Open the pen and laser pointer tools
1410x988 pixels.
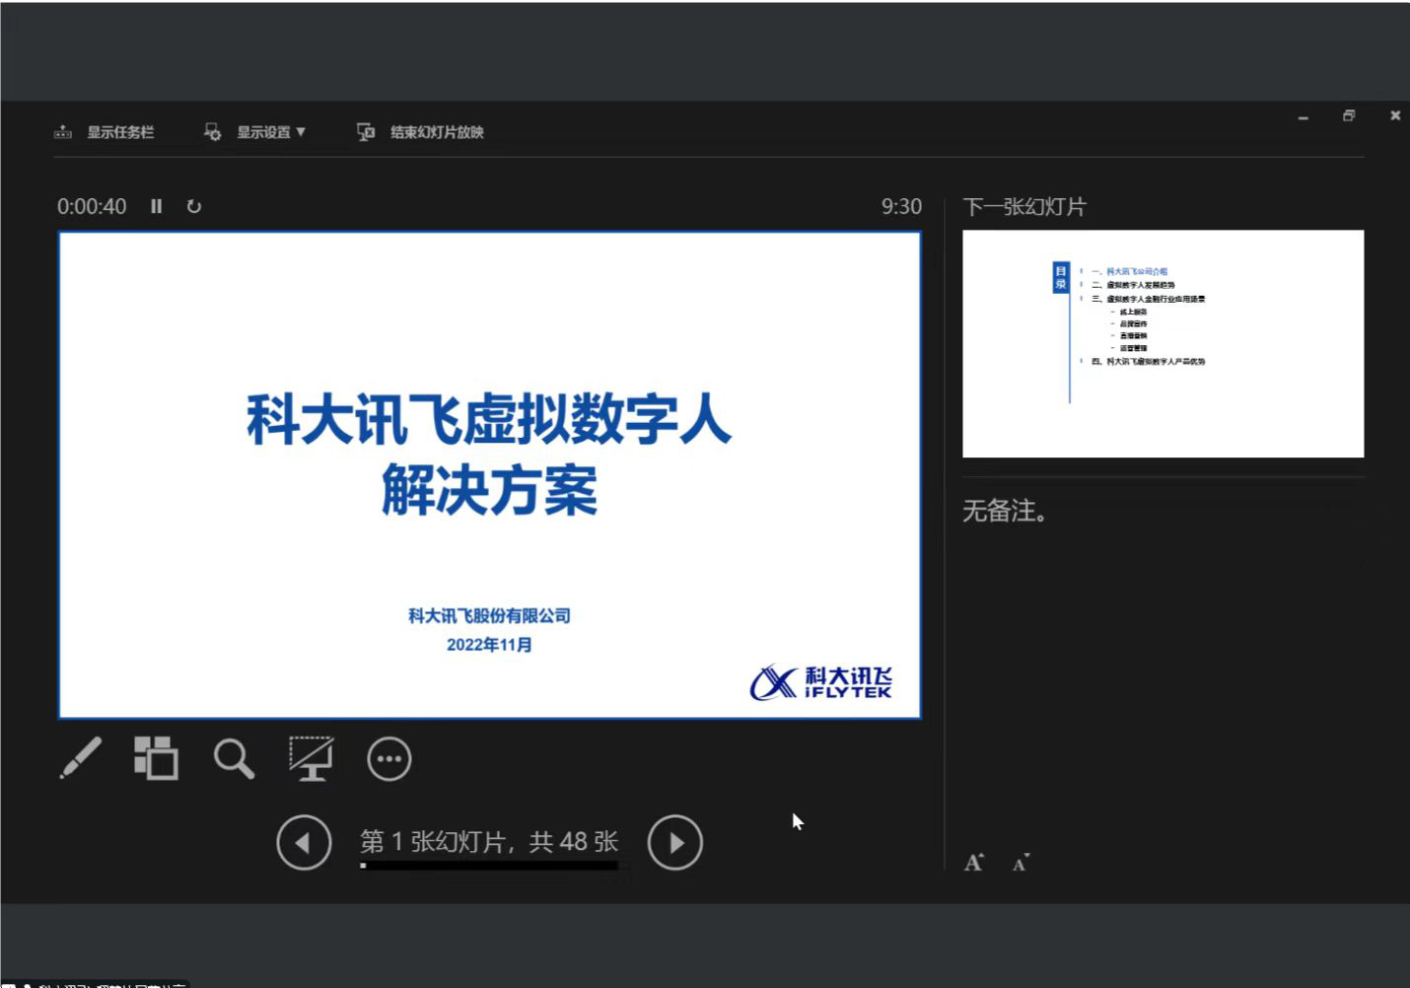(x=81, y=758)
